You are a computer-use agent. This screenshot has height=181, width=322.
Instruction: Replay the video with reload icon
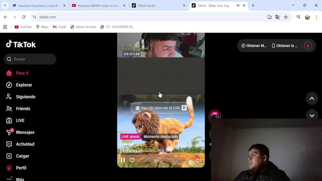(x=132, y=160)
